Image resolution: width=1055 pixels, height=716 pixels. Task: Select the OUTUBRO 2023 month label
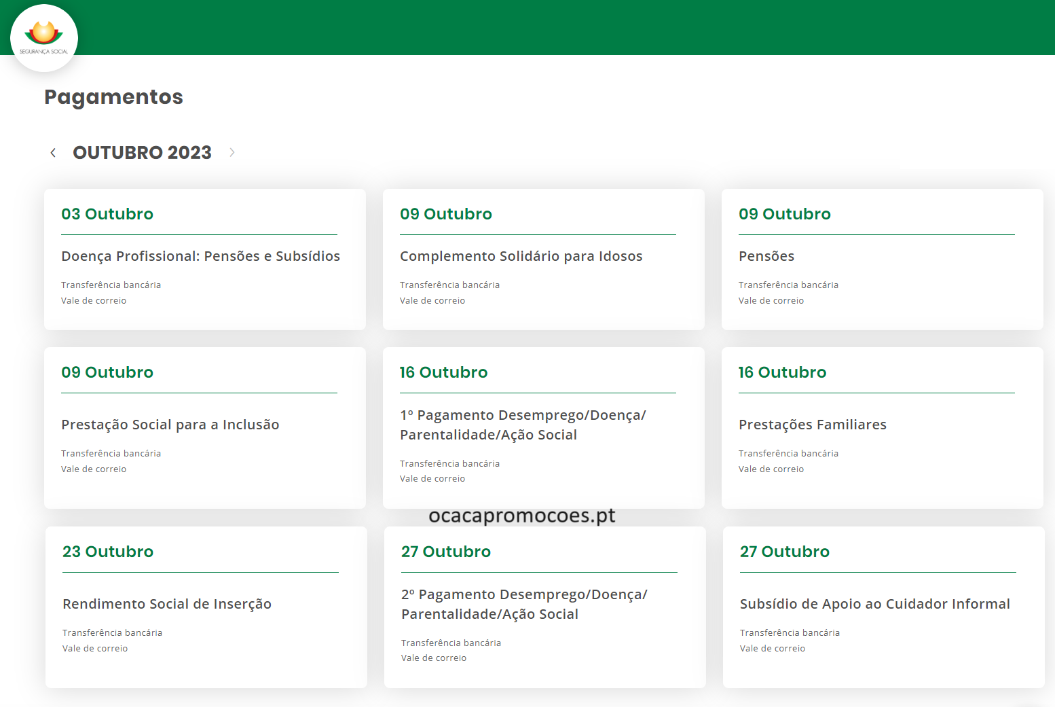[x=142, y=153]
